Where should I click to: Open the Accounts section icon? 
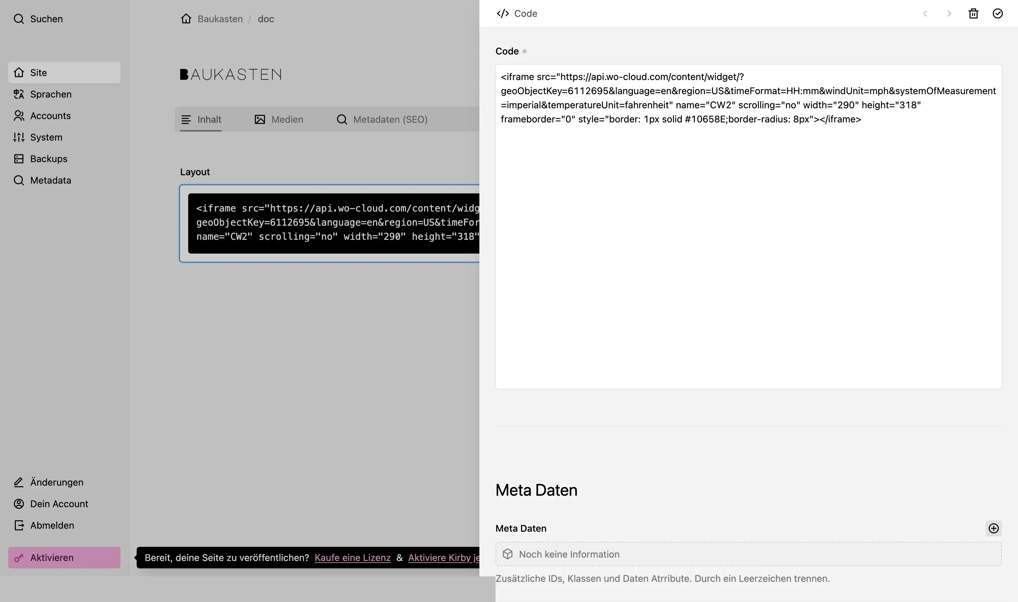pos(19,116)
